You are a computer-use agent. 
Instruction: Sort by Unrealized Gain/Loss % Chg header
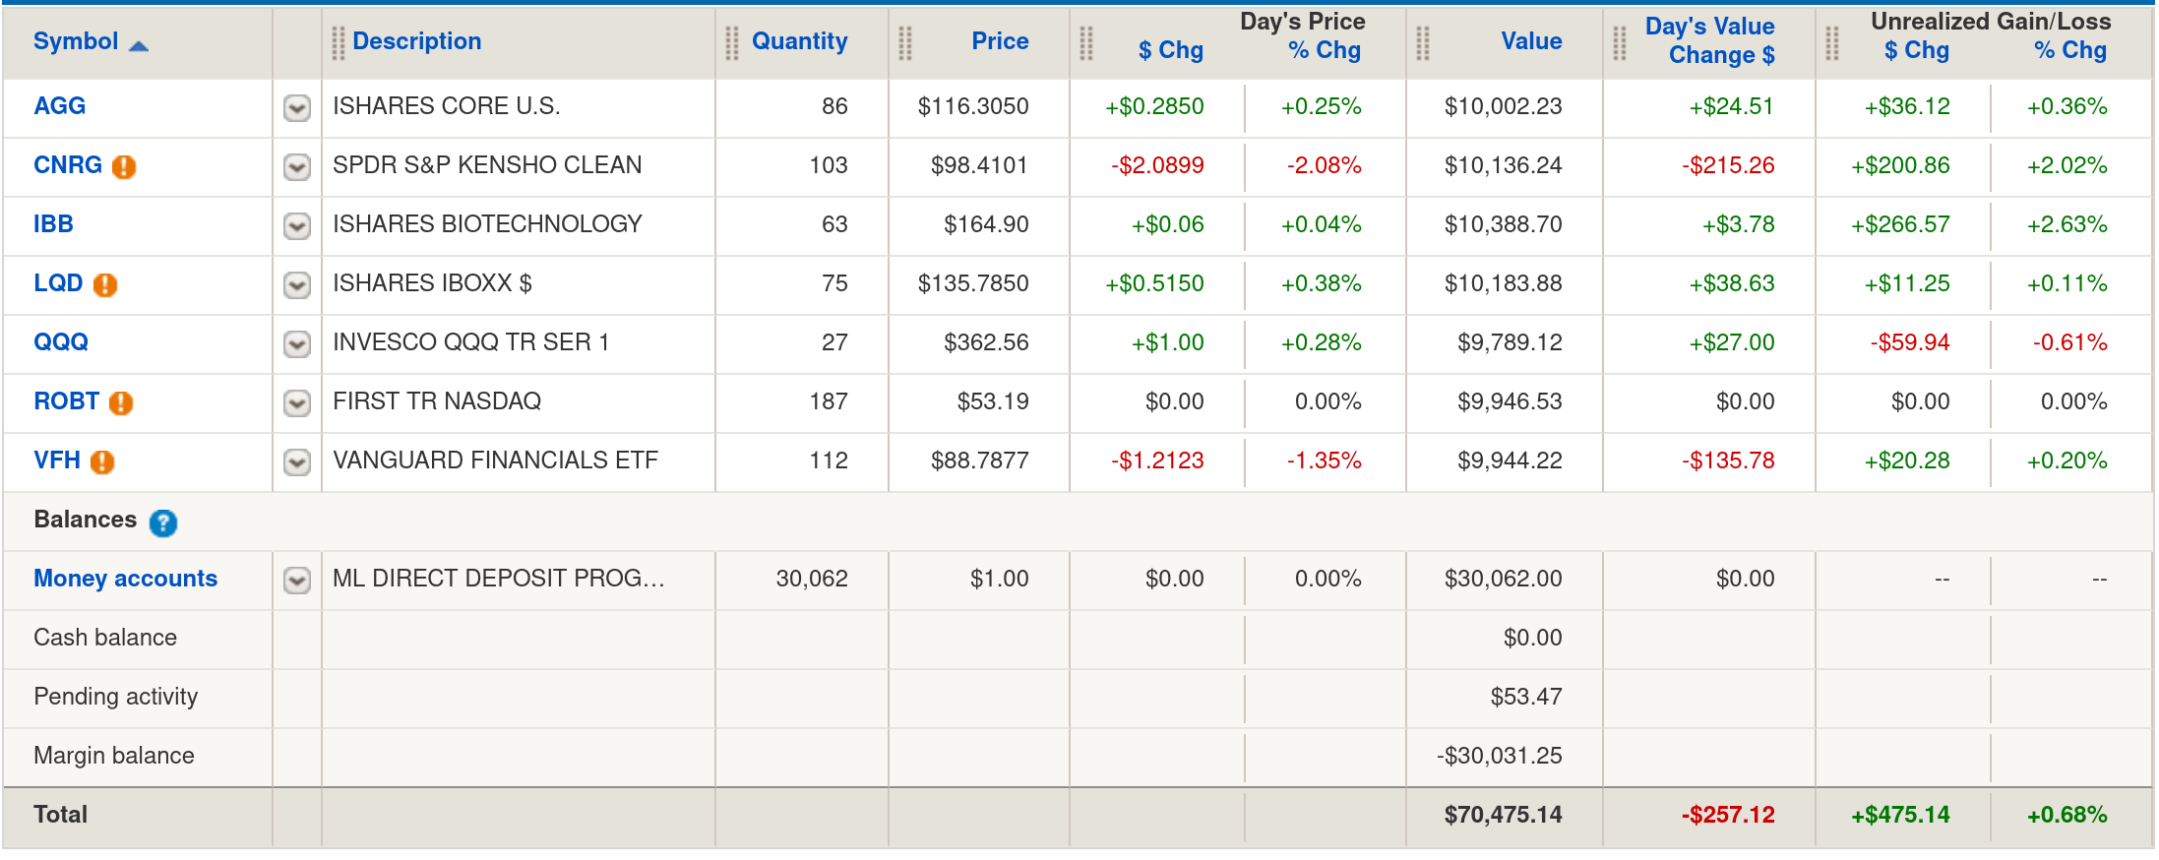click(2070, 51)
